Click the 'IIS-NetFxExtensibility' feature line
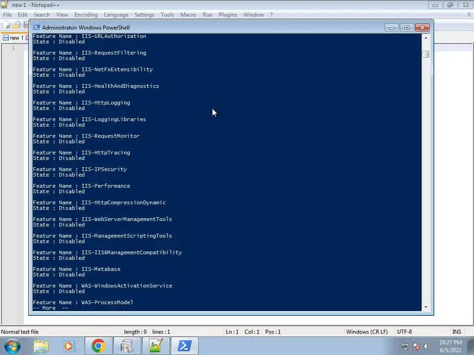The width and height of the screenshot is (474, 355). pyautogui.click(x=93, y=69)
